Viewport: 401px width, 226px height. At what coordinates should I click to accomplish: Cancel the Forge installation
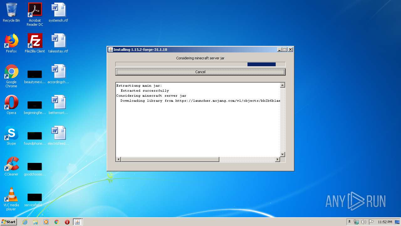pos(200,72)
